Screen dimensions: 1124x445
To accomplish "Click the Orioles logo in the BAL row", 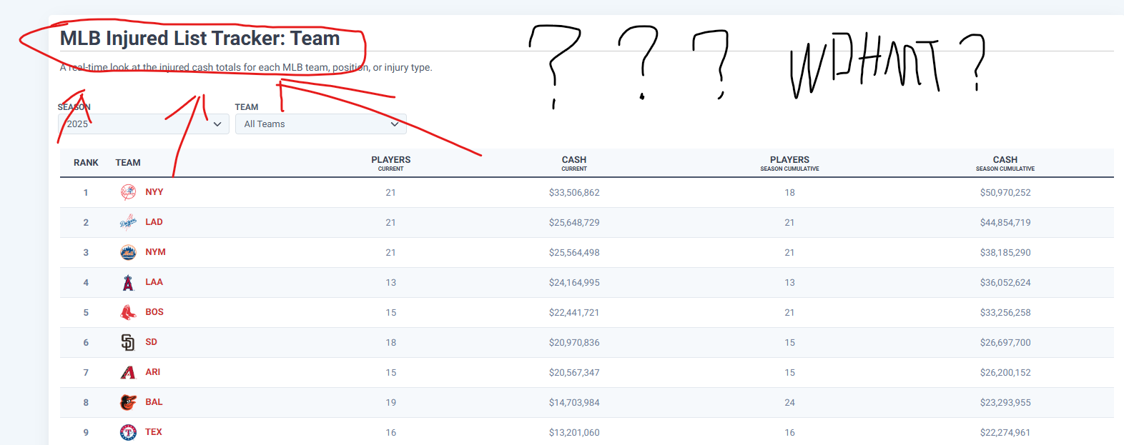I will [128, 402].
